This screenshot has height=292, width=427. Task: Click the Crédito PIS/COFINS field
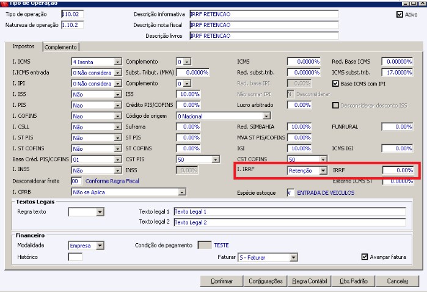coord(188,105)
